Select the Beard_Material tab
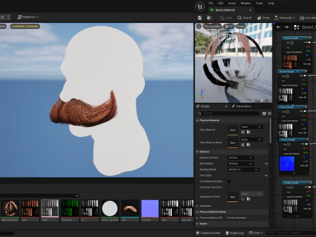This screenshot has width=316, height=237. pyautogui.click(x=225, y=10)
